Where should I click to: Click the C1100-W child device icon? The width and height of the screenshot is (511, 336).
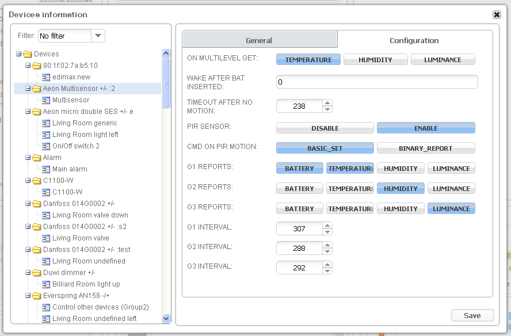47,192
